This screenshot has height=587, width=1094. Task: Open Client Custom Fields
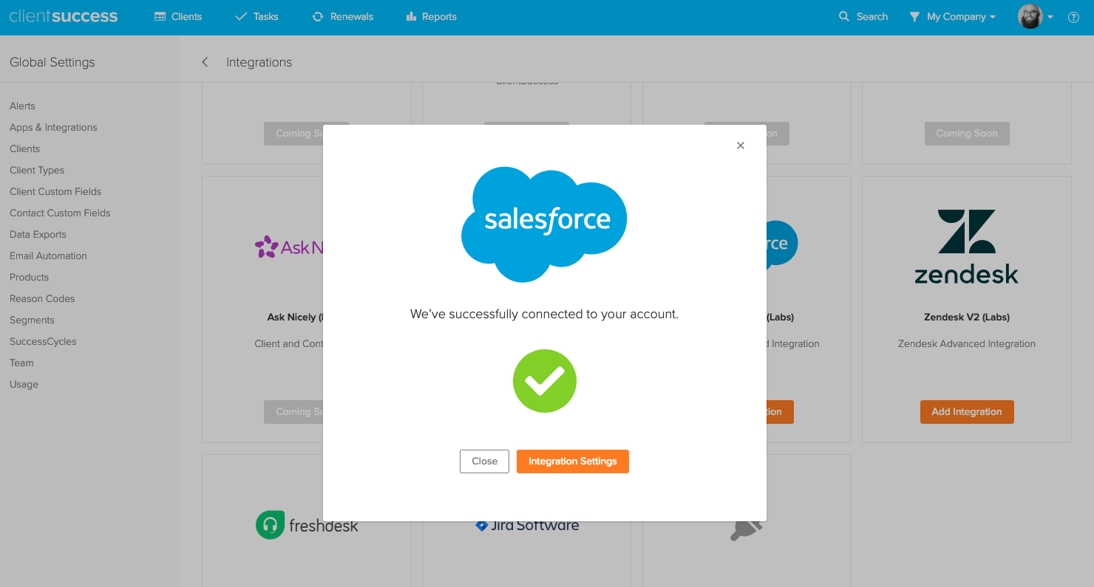pyautogui.click(x=55, y=191)
